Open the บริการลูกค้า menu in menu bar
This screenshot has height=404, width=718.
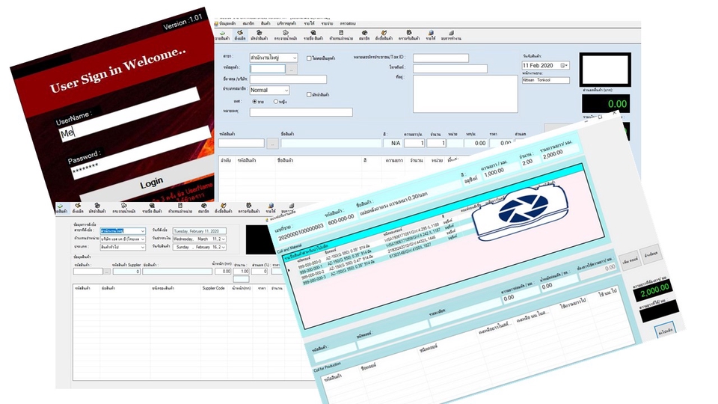286,23
